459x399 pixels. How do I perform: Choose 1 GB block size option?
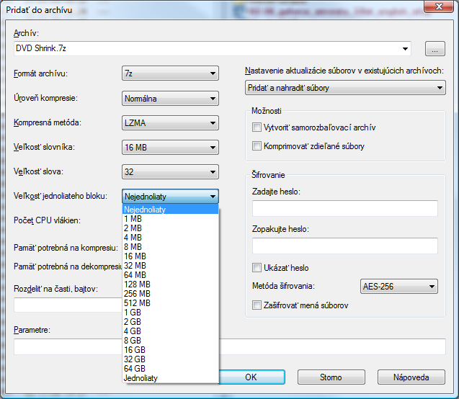pos(170,313)
